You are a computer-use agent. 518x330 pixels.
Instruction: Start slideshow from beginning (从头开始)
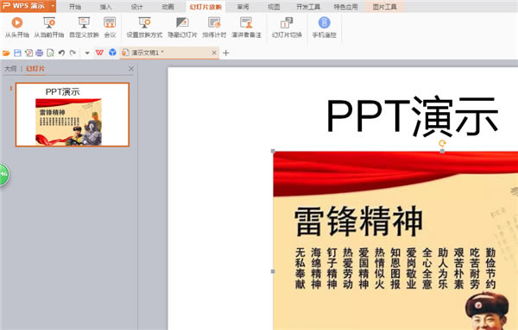[x=17, y=27]
